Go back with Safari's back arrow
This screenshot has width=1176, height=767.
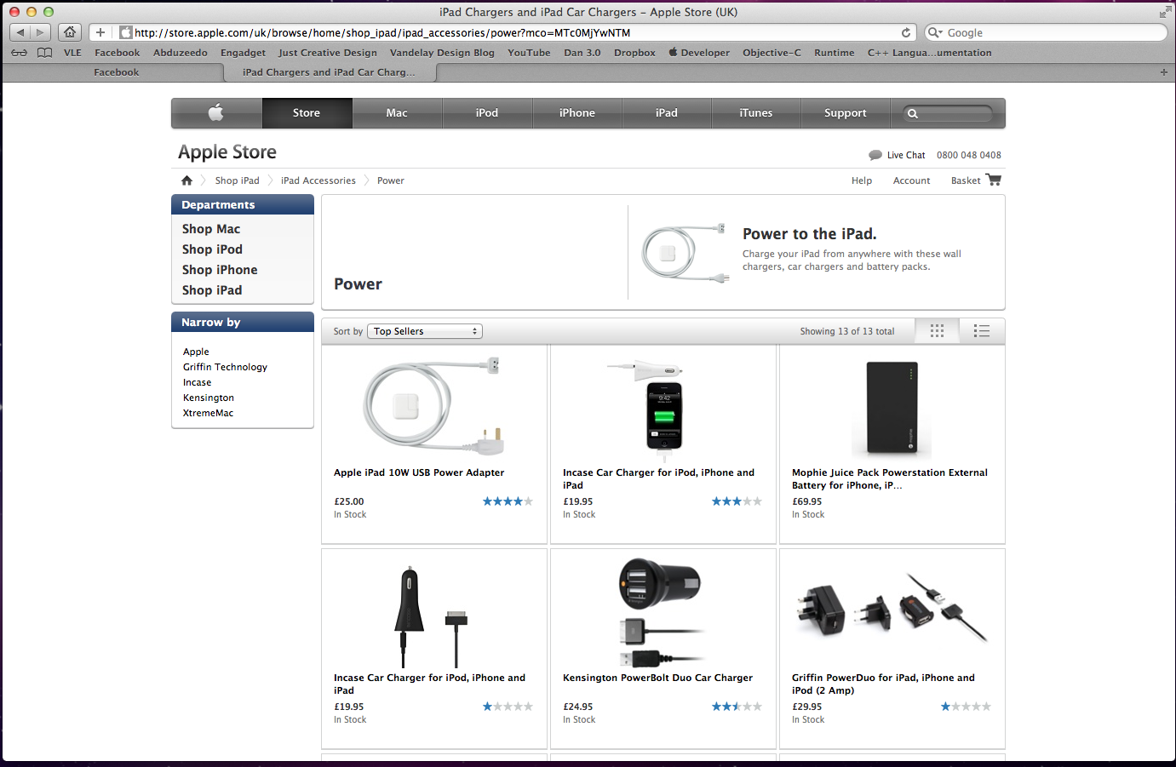click(x=20, y=32)
